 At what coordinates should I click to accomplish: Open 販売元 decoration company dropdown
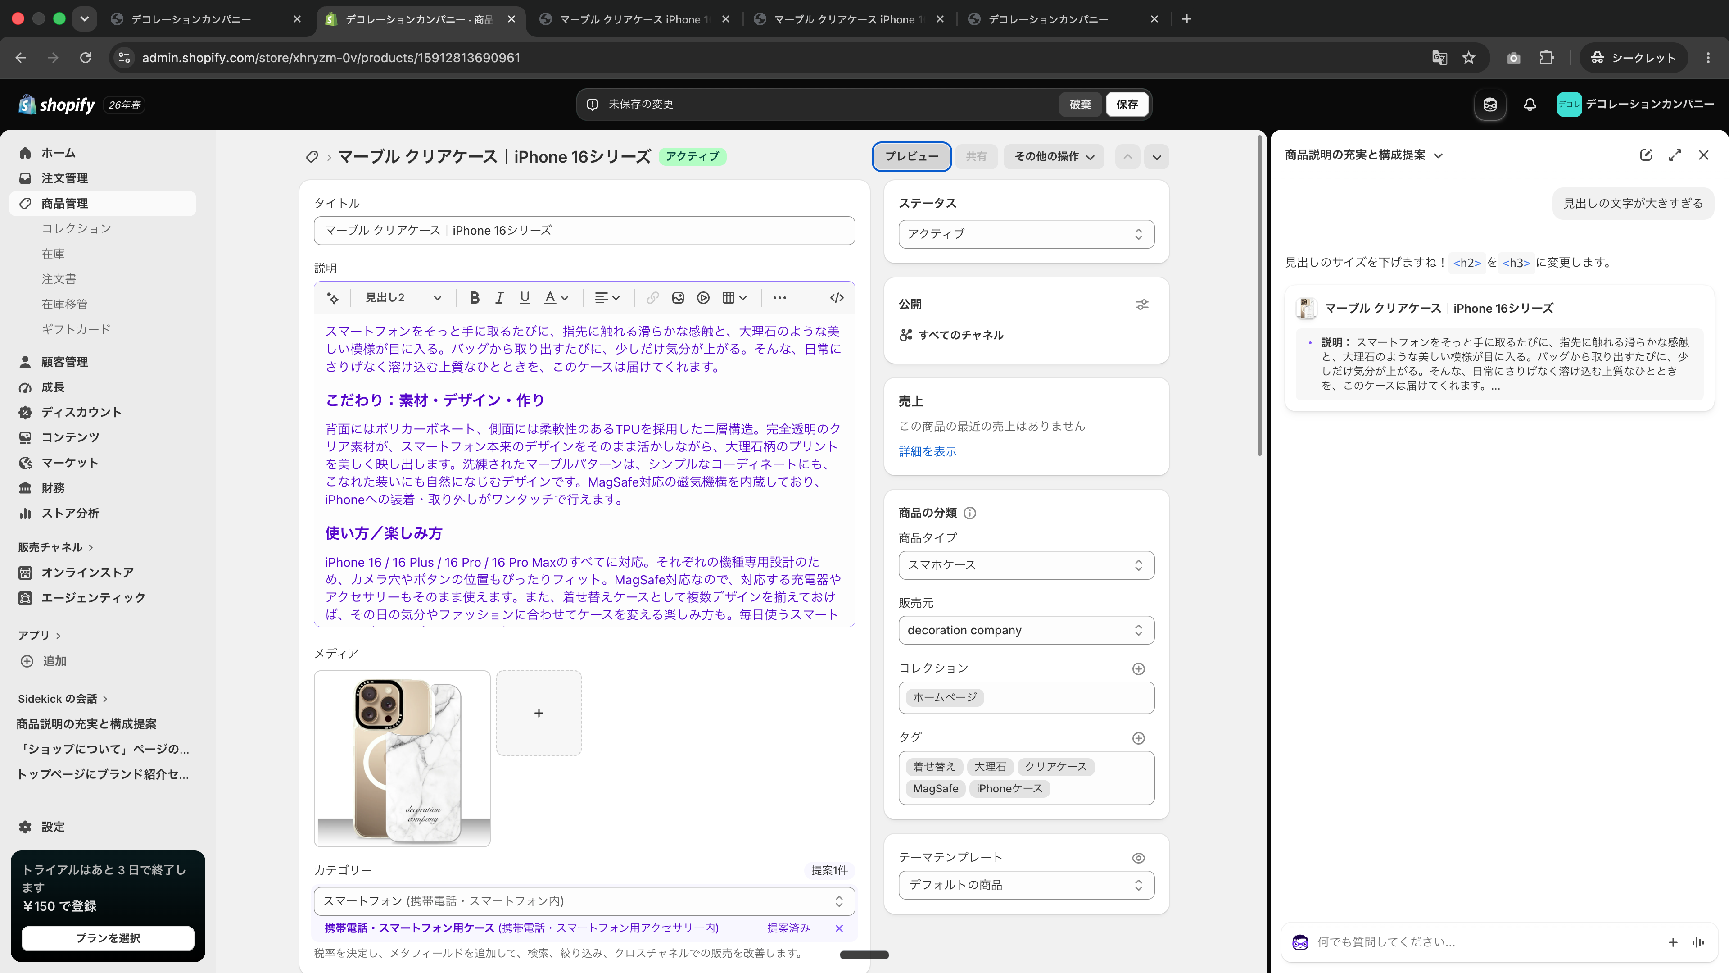pyautogui.click(x=1026, y=631)
